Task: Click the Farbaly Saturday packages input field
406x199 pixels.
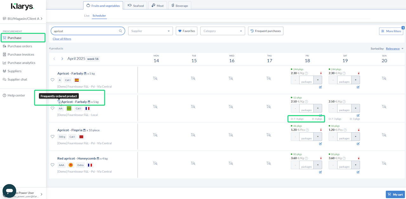Action: (x=344, y=80)
